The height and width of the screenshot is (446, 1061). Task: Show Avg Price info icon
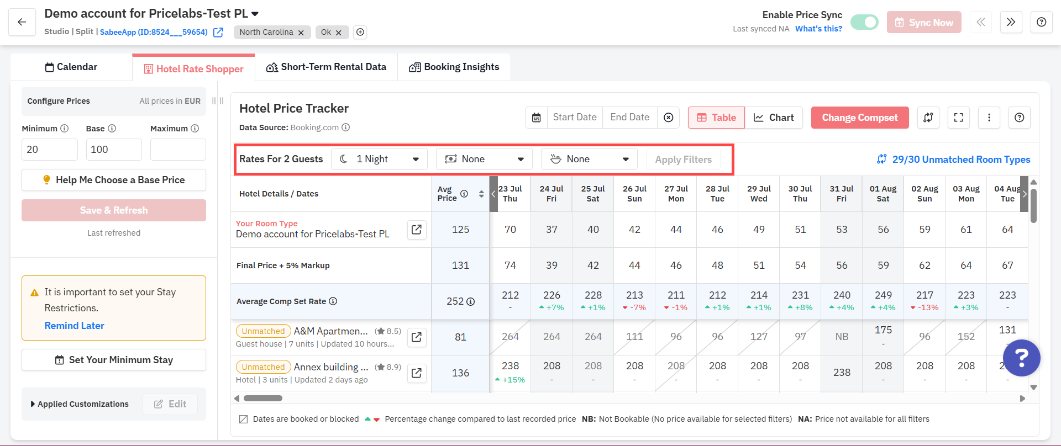[464, 194]
